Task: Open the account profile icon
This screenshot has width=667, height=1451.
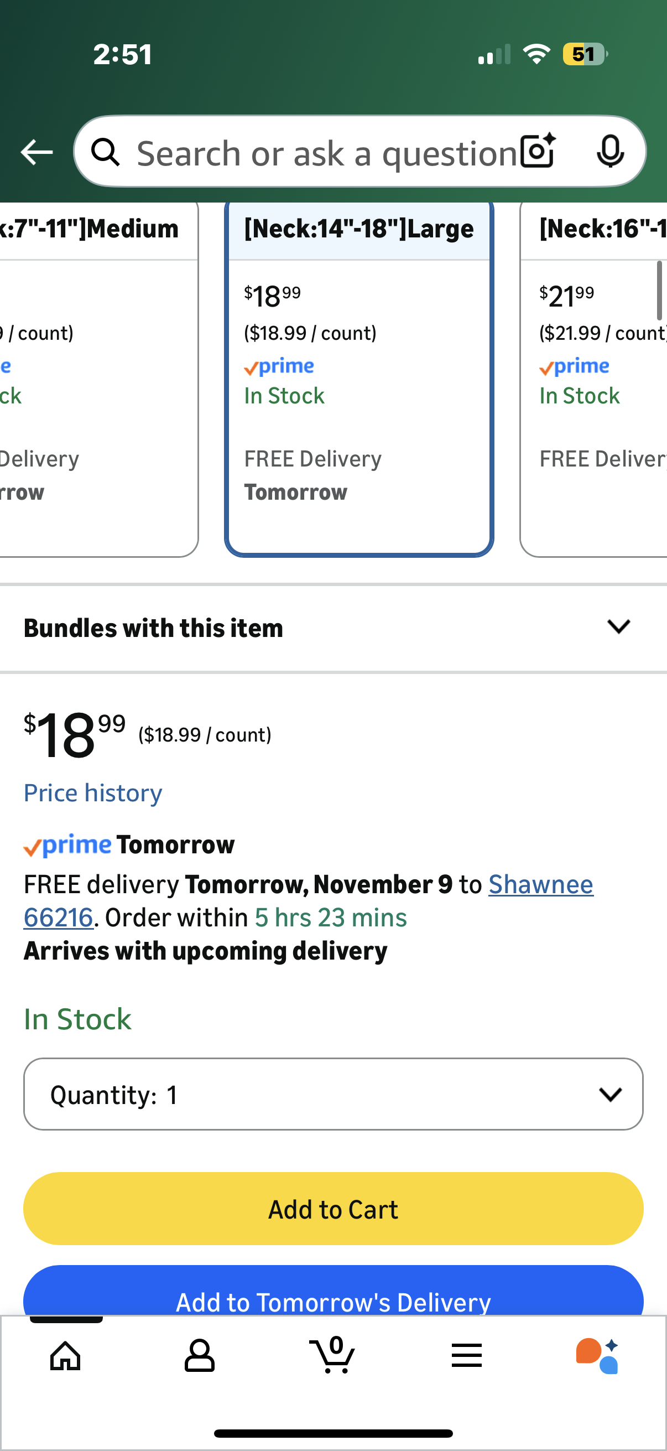Action: pos(199,1355)
